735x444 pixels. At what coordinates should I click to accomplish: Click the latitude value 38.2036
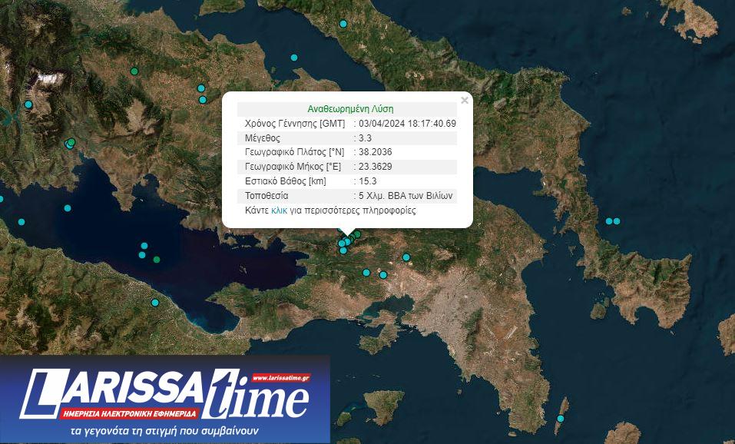pyautogui.click(x=376, y=152)
